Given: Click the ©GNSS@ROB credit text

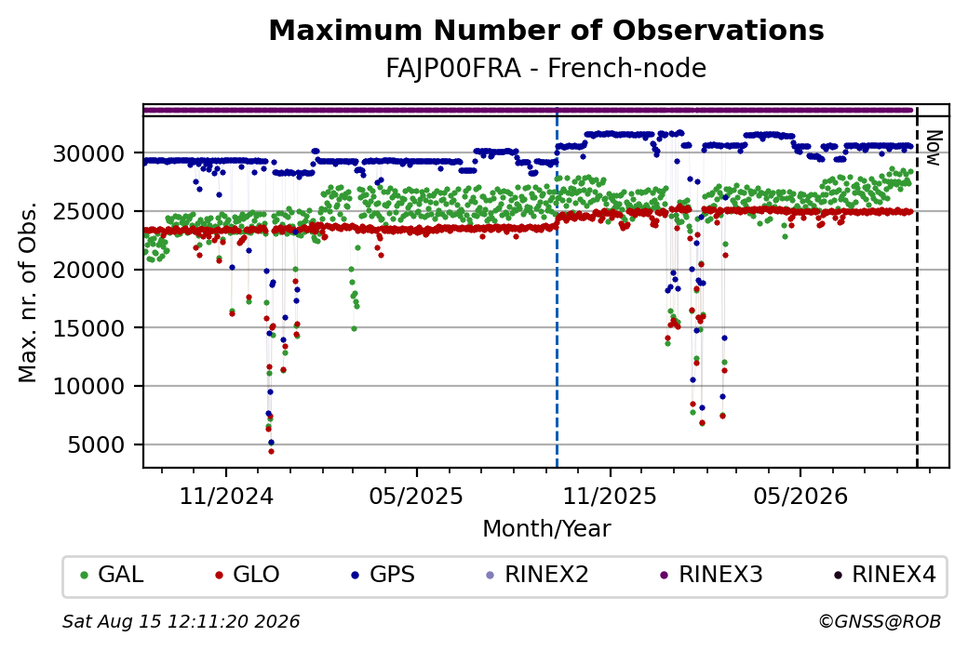Looking at the screenshot, I should (880, 621).
